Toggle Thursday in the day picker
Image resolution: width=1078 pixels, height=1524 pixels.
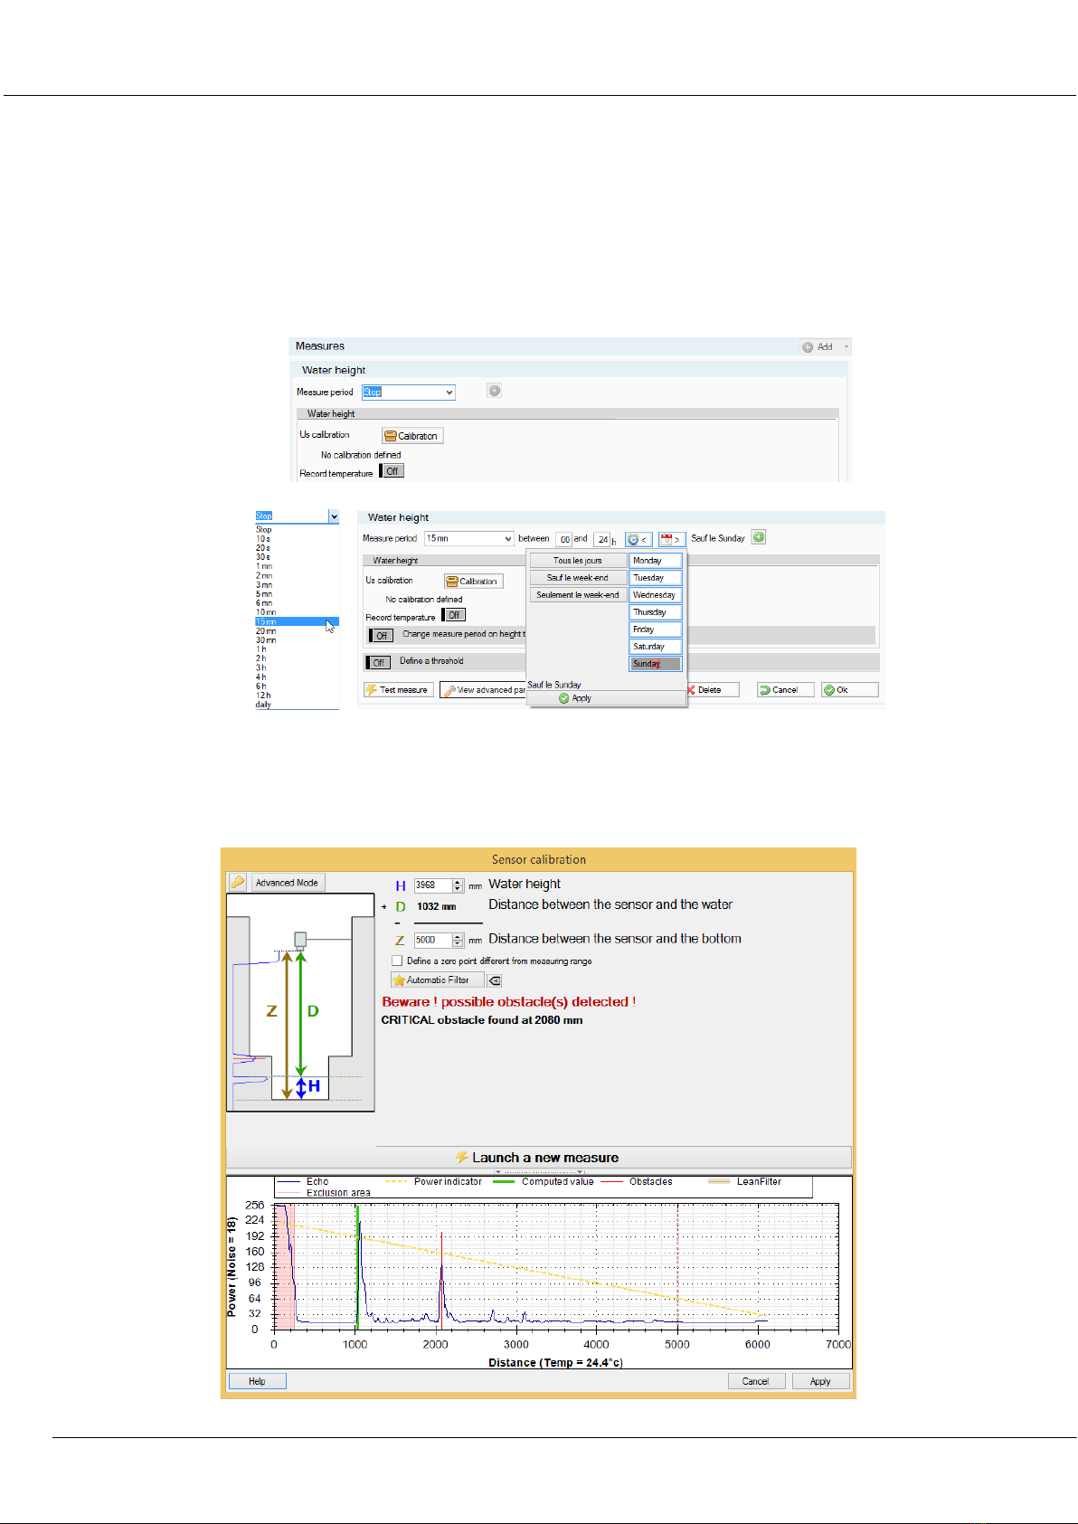click(656, 612)
